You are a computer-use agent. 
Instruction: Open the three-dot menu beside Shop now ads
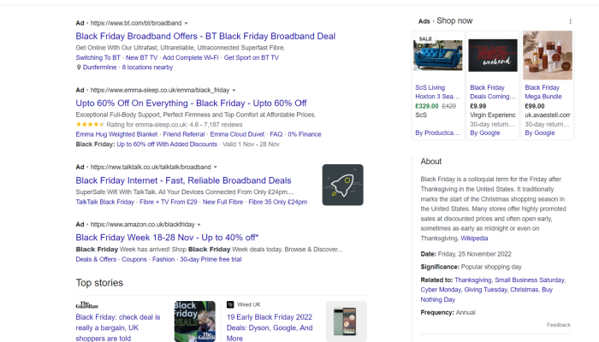(x=570, y=21)
